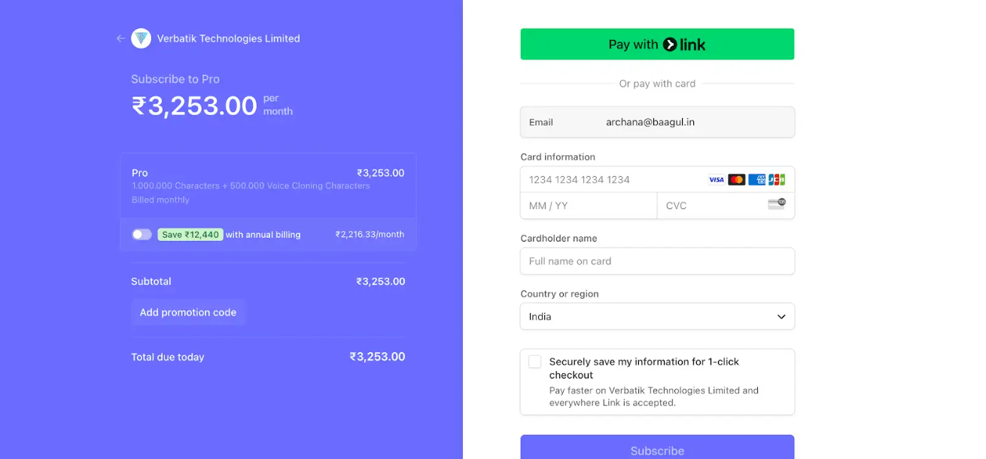
Task: Click the JCB card brand icon
Action: [777, 180]
